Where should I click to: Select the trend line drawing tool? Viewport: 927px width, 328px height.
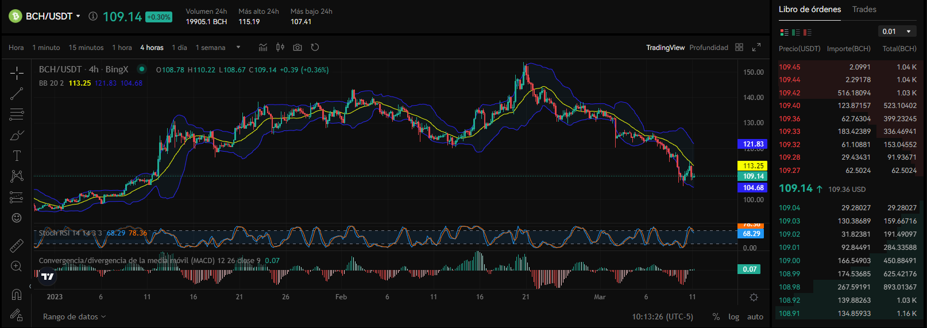pyautogui.click(x=17, y=93)
